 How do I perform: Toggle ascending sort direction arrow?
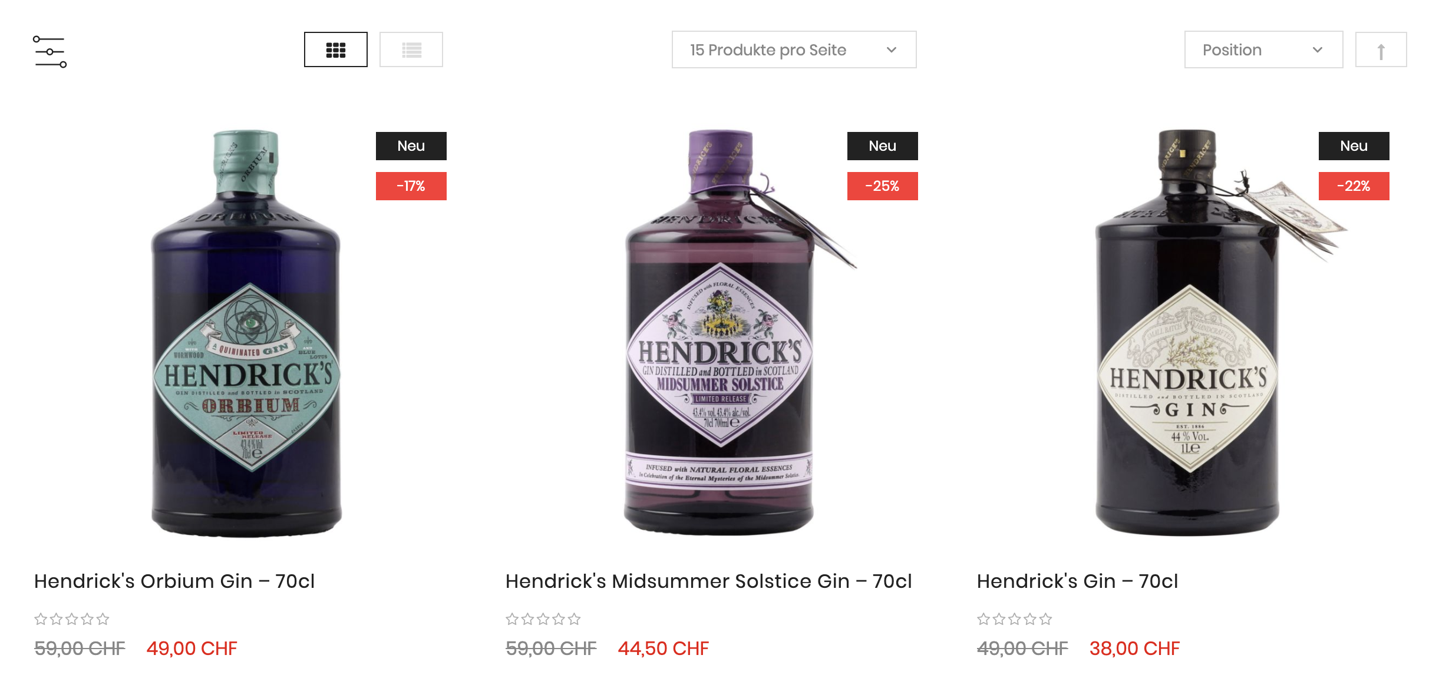[1380, 50]
